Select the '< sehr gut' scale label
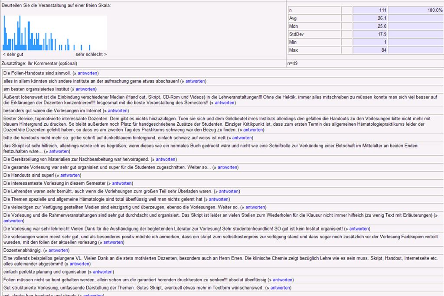 coord(13,54)
